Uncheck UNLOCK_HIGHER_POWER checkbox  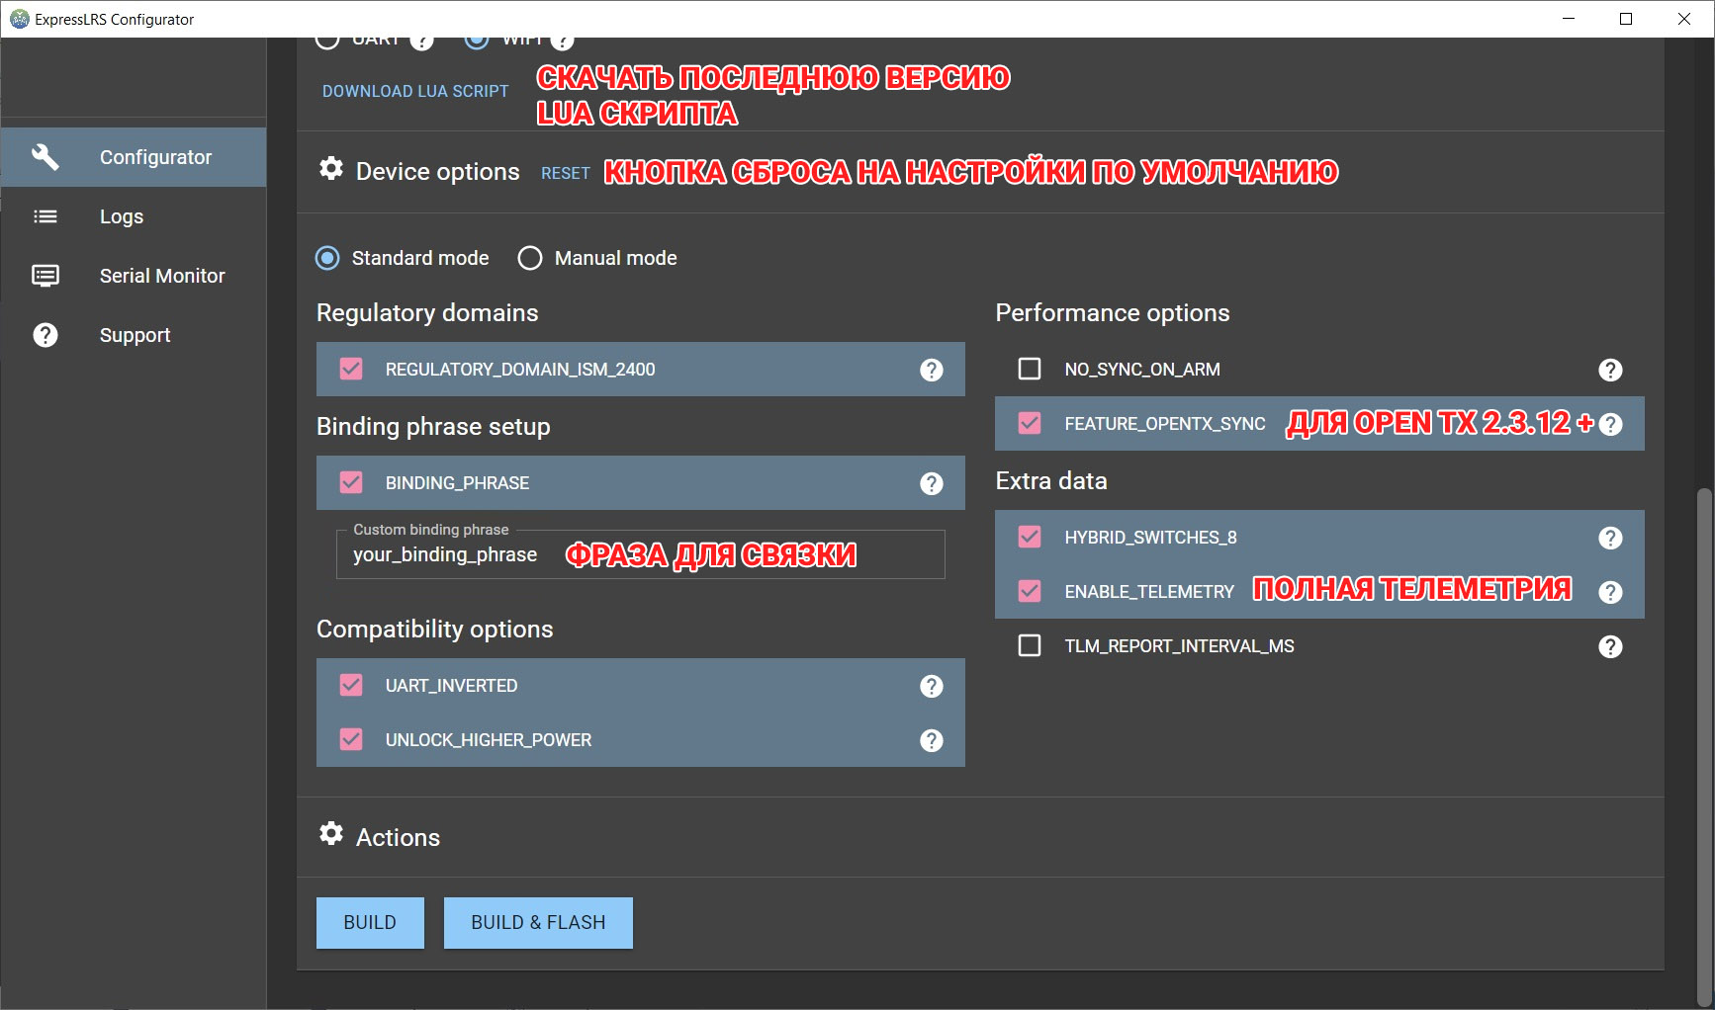(x=351, y=739)
